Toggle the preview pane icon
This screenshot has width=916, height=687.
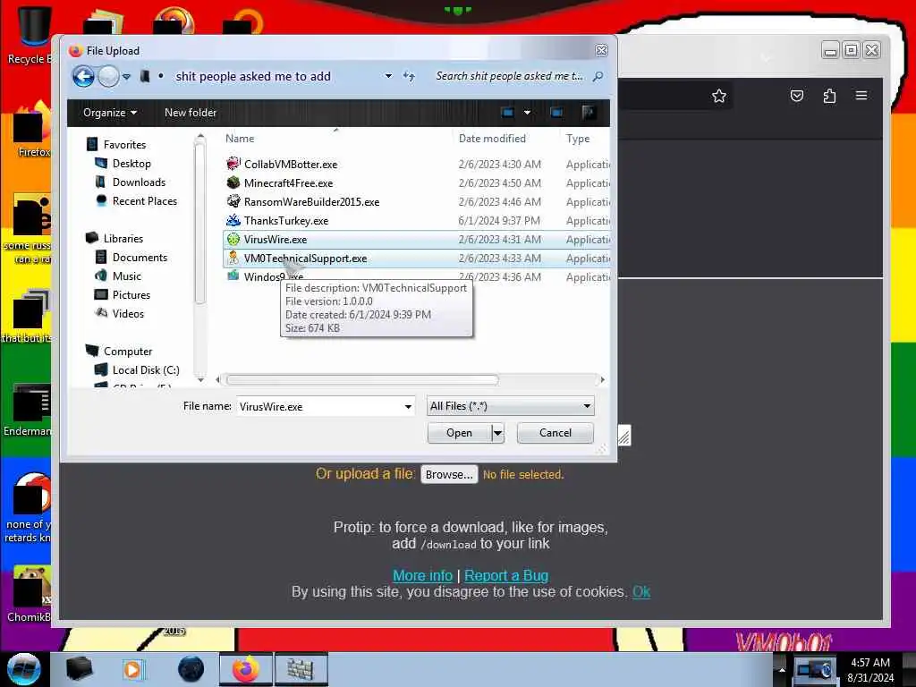pyautogui.click(x=556, y=112)
